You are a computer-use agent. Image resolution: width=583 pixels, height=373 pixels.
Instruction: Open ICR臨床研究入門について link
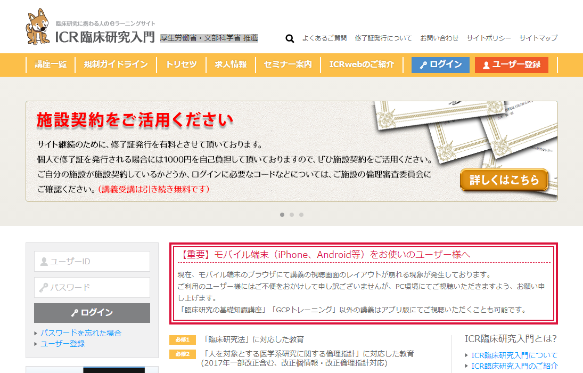[x=514, y=355]
